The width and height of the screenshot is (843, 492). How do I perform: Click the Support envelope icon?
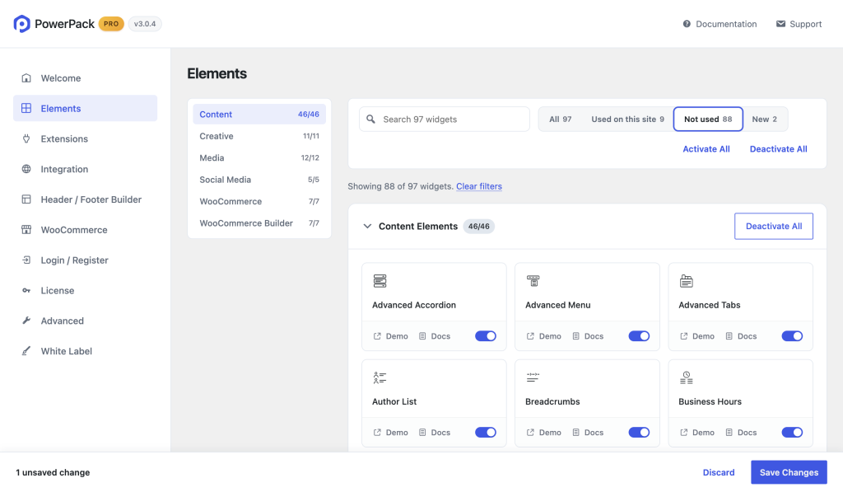[x=780, y=24]
